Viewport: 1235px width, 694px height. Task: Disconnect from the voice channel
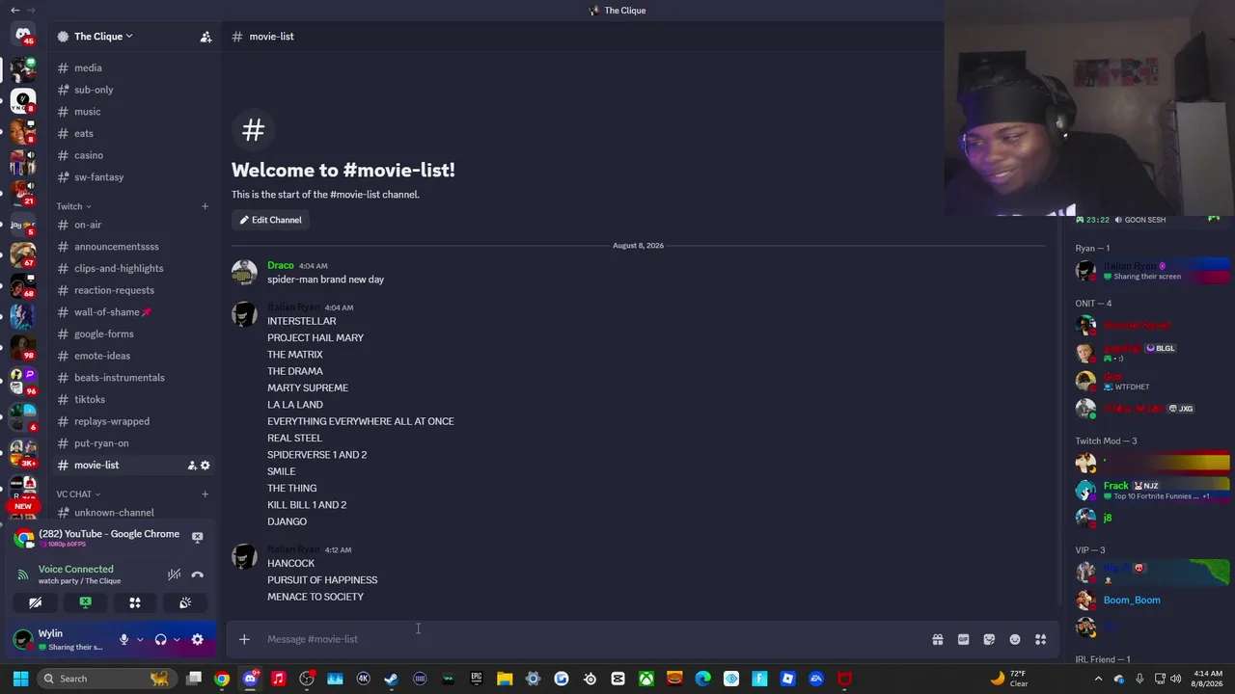coord(197,574)
